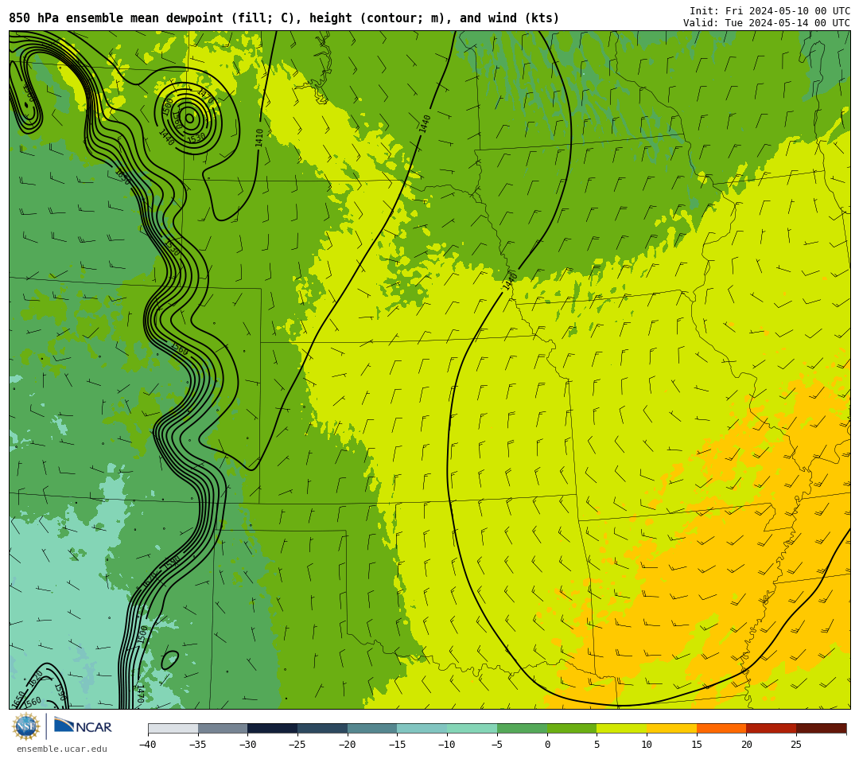Image resolution: width=859 pixels, height=759 pixels.
Task: Click the -25 colorbar tick label
Action: [297, 744]
